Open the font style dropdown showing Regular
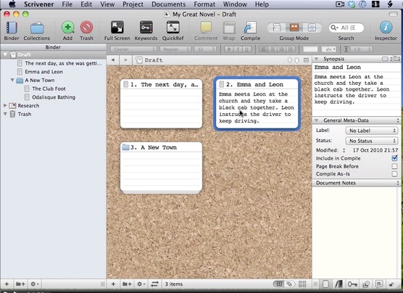The height and width of the screenshot is (293, 403). (175, 49)
